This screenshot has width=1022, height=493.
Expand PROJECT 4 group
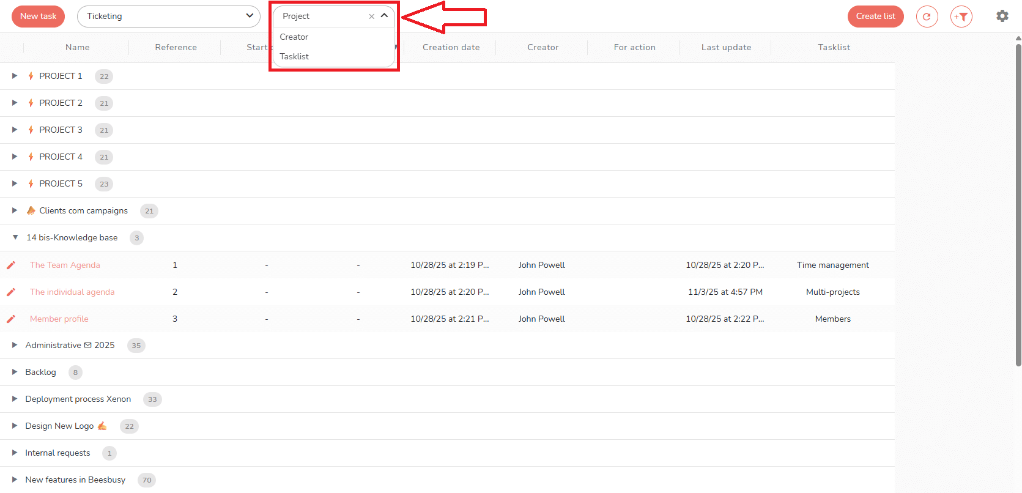(x=15, y=157)
